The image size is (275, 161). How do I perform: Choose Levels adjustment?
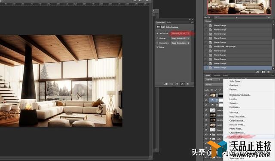tap(233, 99)
